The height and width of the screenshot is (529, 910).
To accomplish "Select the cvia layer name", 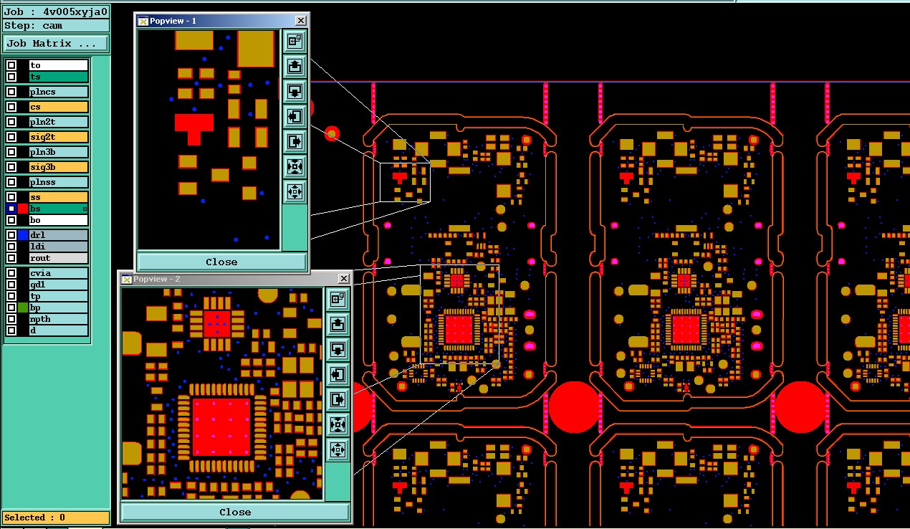I will (x=59, y=273).
